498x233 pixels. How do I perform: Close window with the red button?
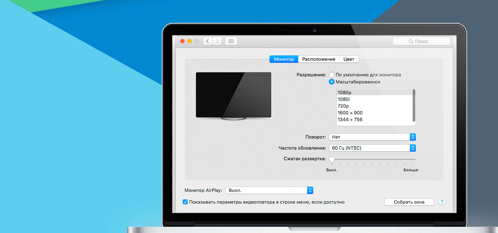(182, 41)
